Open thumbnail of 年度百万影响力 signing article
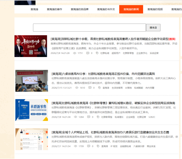The height and width of the screenshot is (159, 182). [x=31, y=46]
